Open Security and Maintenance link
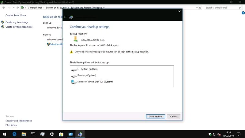The width and height of the screenshot is (245, 138). coord(19,121)
